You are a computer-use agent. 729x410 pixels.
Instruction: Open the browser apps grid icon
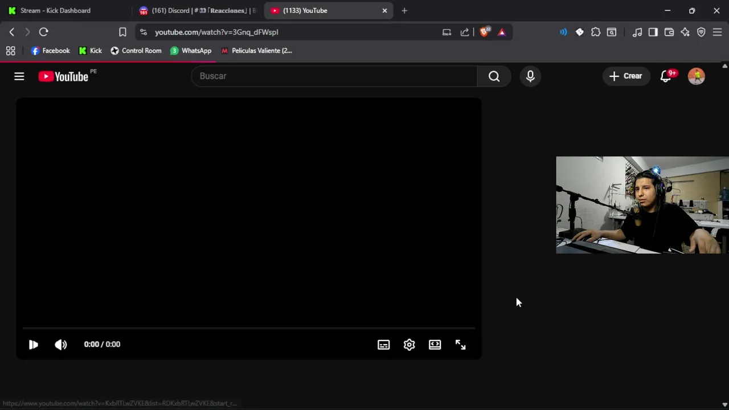pyautogui.click(x=10, y=51)
